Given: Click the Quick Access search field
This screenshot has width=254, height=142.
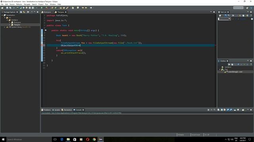Looking at the screenshot, I should point(238,8).
